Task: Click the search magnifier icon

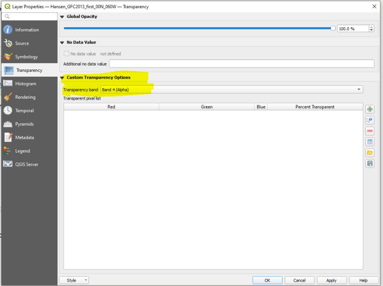Action: [7, 16]
